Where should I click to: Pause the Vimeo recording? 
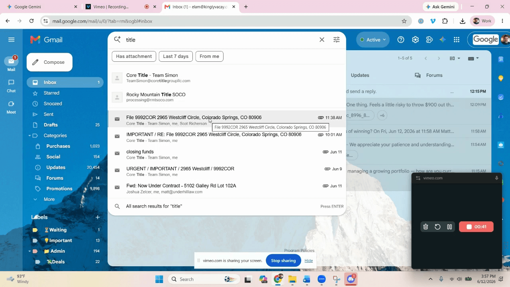tap(449, 227)
